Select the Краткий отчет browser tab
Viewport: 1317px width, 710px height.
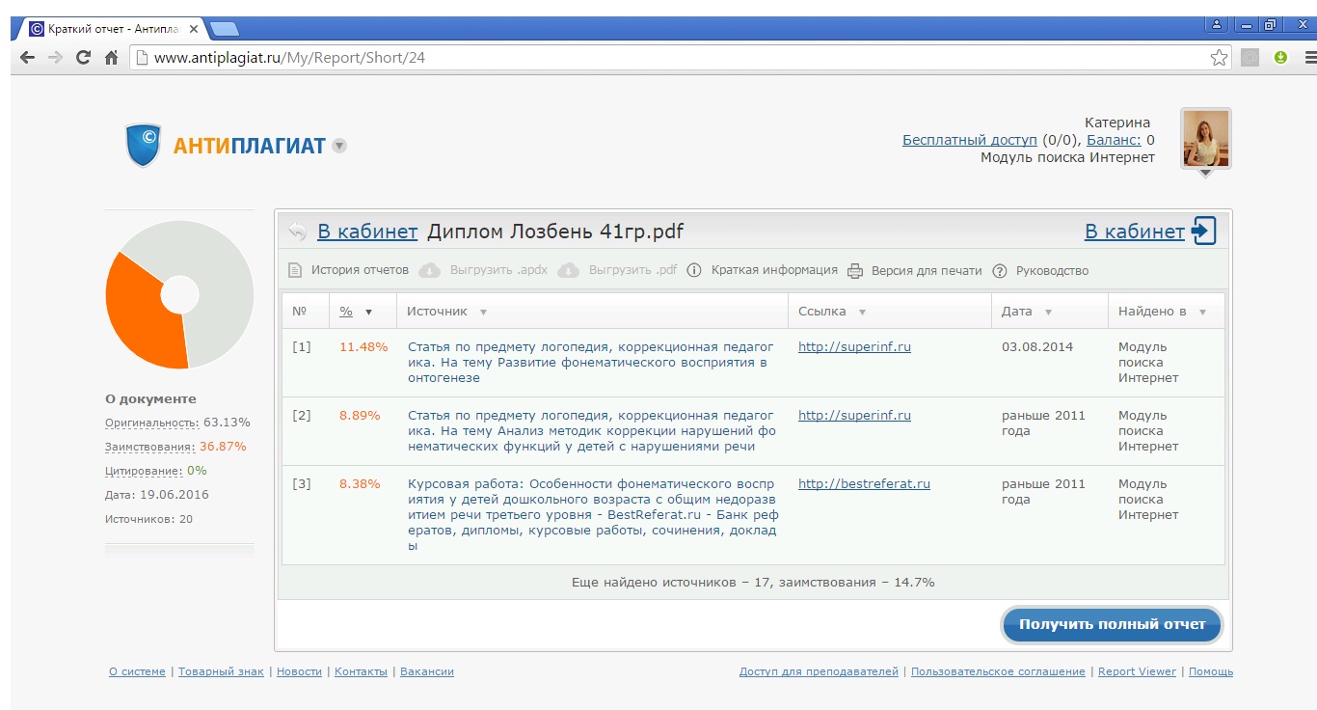tap(113, 29)
